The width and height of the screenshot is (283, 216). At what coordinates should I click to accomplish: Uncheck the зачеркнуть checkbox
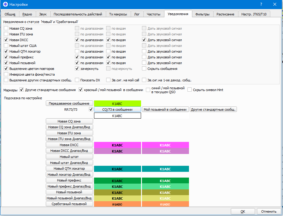tap(77, 69)
